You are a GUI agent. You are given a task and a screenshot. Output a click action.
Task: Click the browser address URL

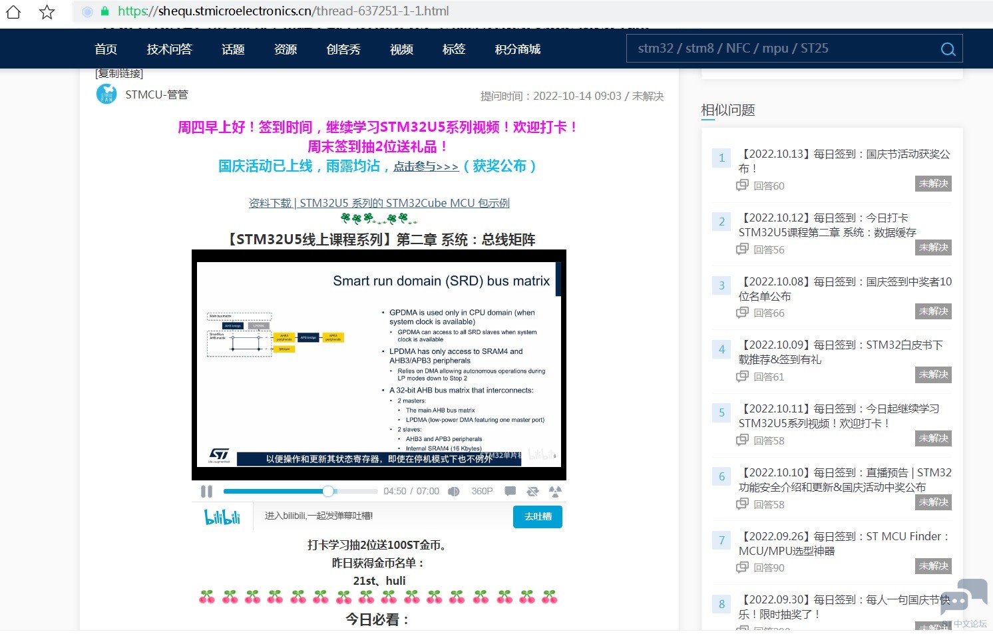point(284,11)
